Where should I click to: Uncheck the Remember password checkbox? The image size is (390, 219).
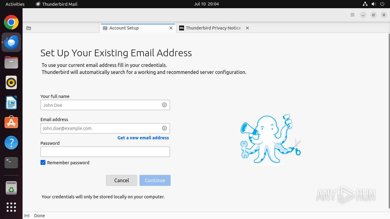[x=43, y=163]
